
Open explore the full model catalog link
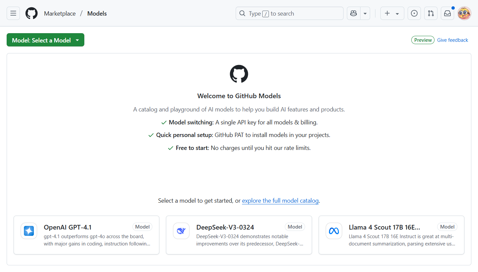click(280, 201)
